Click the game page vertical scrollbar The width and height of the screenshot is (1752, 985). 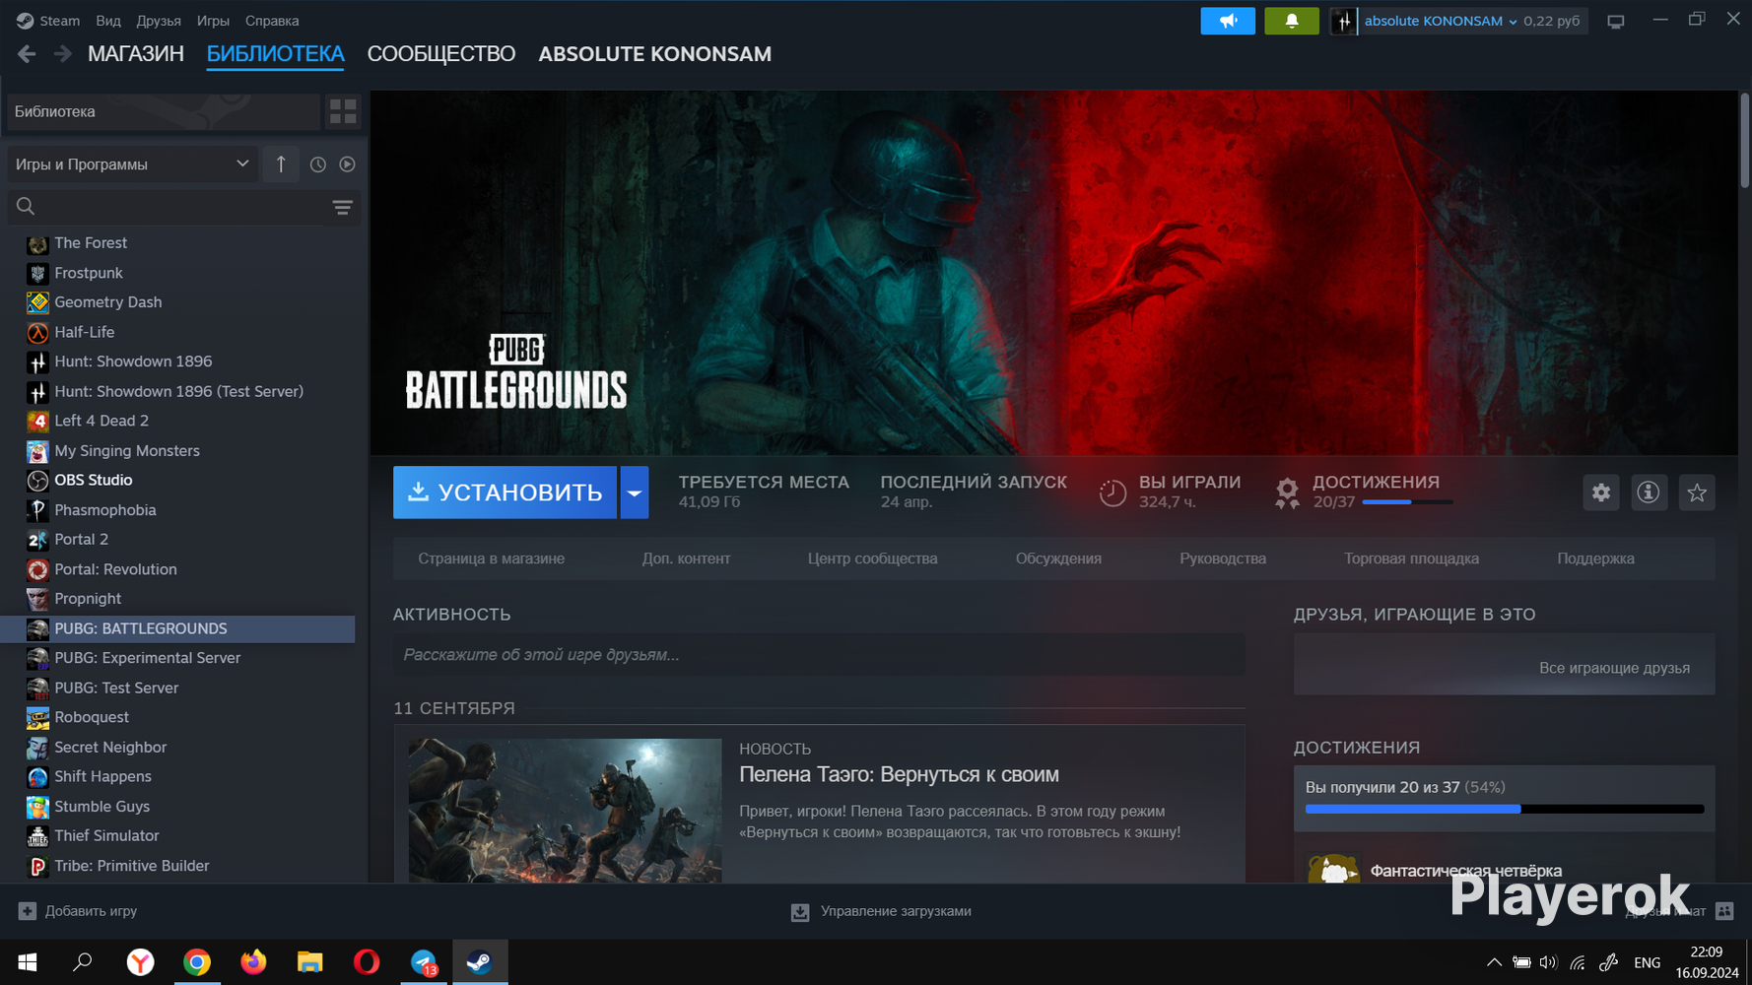(1744, 140)
